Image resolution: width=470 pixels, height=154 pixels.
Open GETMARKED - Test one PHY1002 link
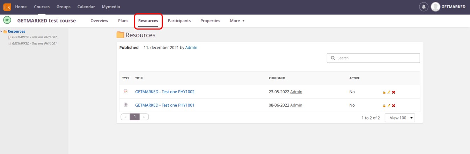[x=165, y=92]
